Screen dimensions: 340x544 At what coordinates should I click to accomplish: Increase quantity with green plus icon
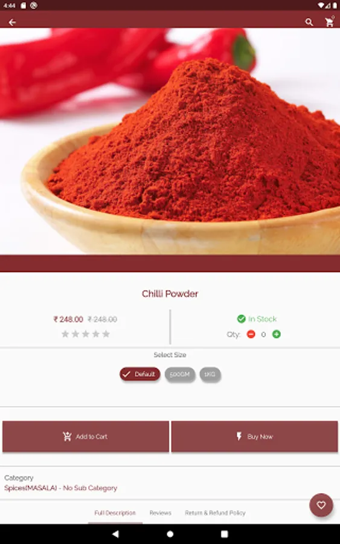pyautogui.click(x=276, y=334)
